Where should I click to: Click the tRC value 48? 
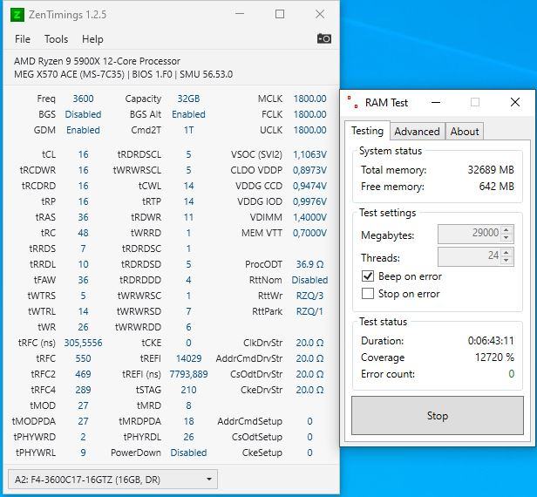coord(83,233)
